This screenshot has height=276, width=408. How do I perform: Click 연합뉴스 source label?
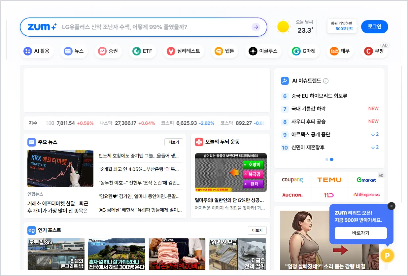click(x=35, y=194)
